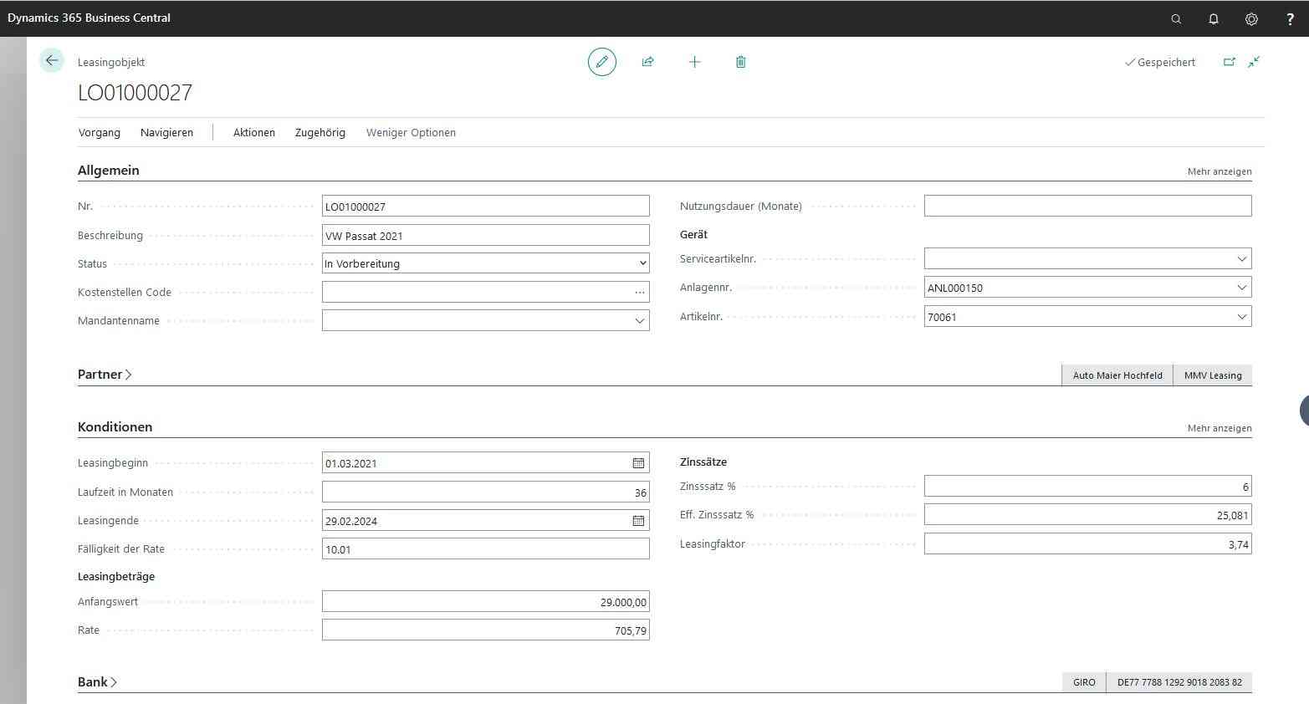Image resolution: width=1309 pixels, height=704 pixels.
Task: Expand the Artikelnr. dropdown
Action: pos(1241,317)
